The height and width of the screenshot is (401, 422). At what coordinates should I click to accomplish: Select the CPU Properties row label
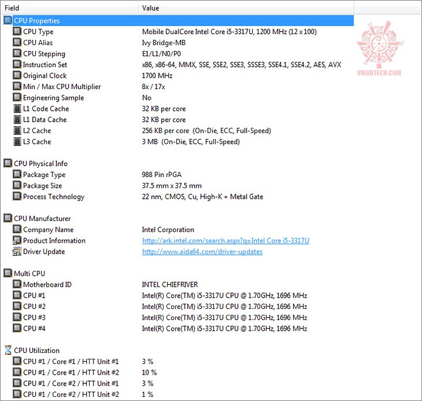(x=37, y=21)
